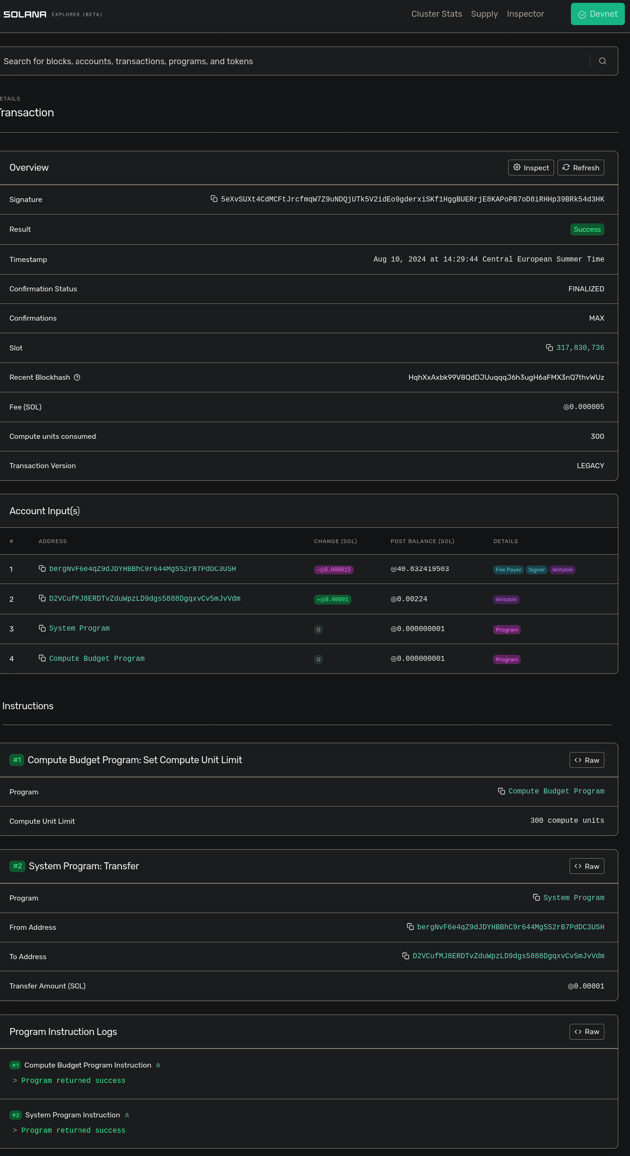Toggle Raw view for System Program Transfer
This screenshot has width=630, height=1156.
pyautogui.click(x=587, y=866)
